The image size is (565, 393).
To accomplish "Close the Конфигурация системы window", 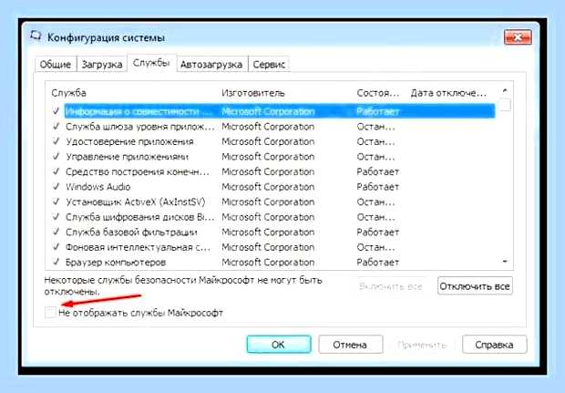I will [518, 37].
